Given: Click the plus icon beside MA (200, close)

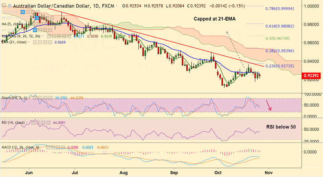Looking at the screenshot, I should (x=45, y=30).
